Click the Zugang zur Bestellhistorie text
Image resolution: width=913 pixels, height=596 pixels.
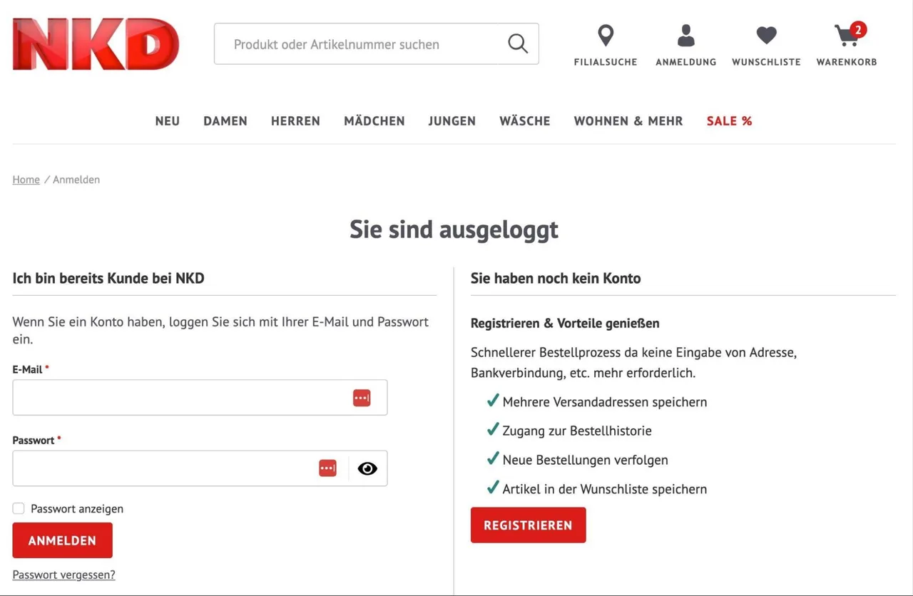(577, 431)
